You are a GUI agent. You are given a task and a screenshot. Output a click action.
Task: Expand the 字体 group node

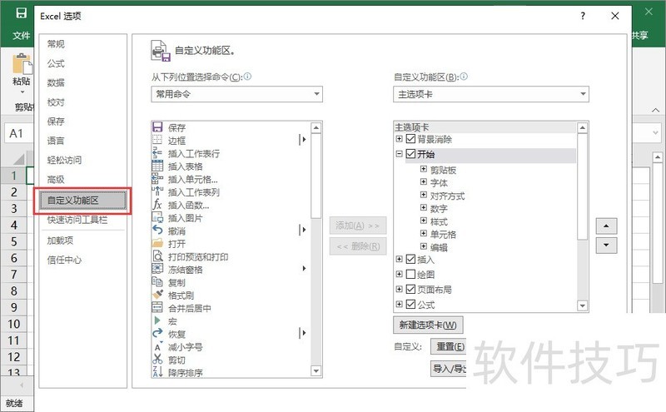(424, 181)
